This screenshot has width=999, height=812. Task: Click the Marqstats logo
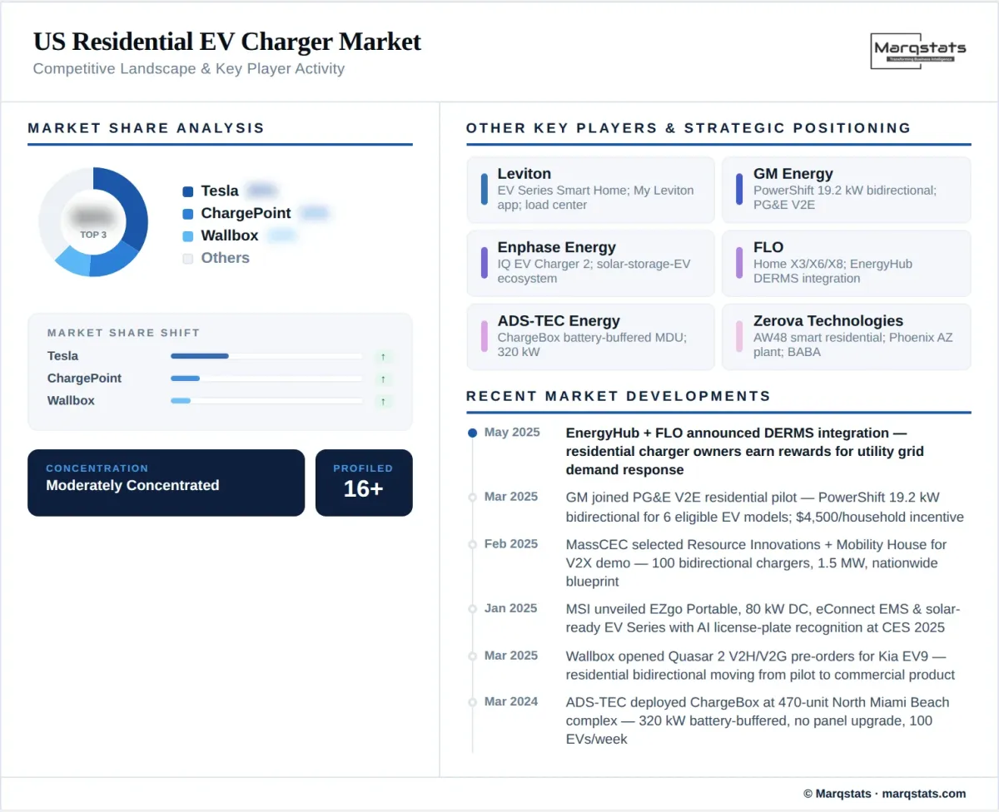click(919, 50)
